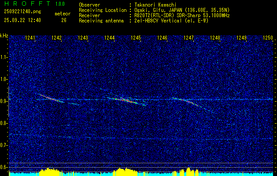Click the yellow power peaks below 1247

(189, 172)
